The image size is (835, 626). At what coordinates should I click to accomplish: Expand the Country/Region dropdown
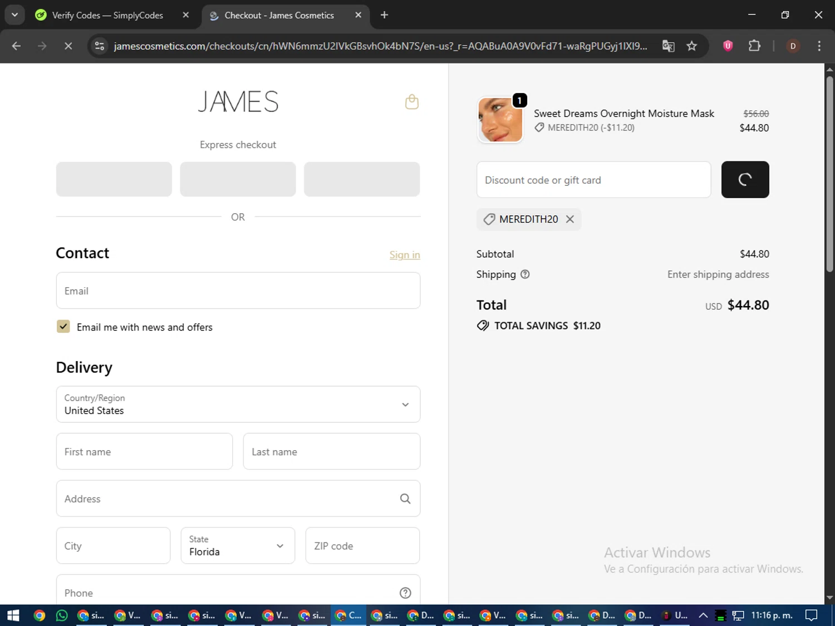[238, 405]
